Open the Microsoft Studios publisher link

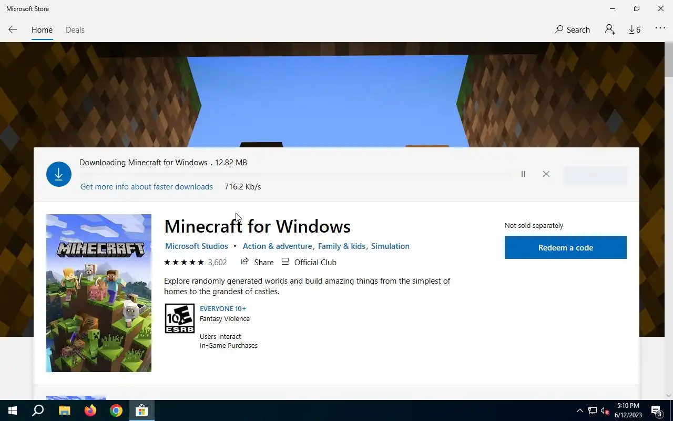197,246
